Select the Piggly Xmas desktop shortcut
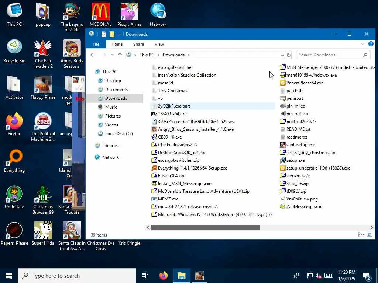The height and width of the screenshot is (283, 378). point(129,15)
